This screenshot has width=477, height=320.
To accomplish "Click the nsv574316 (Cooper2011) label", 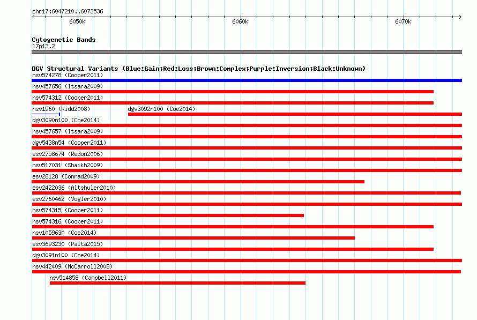I will point(68,221).
